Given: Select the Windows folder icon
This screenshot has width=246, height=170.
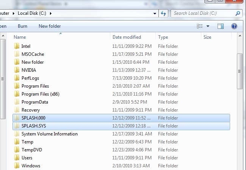Looking at the screenshot, I should [17, 166].
